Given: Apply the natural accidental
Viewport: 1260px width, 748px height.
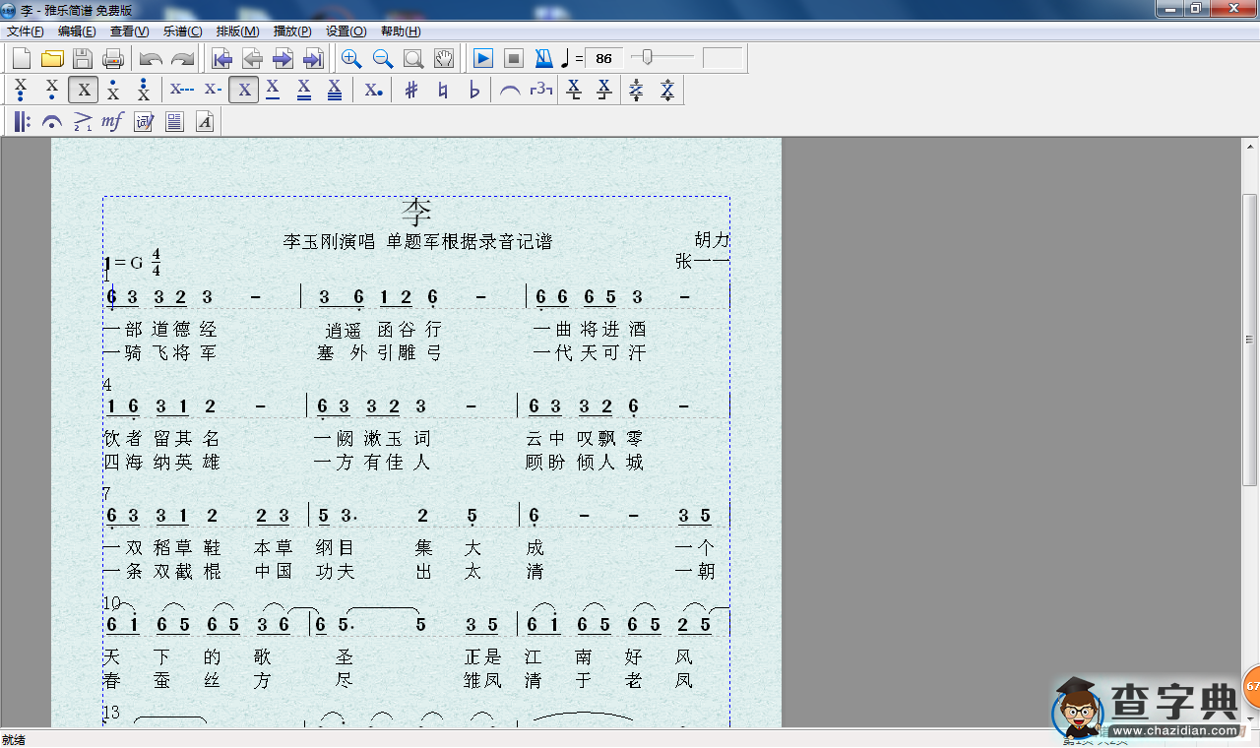Looking at the screenshot, I should 443,91.
